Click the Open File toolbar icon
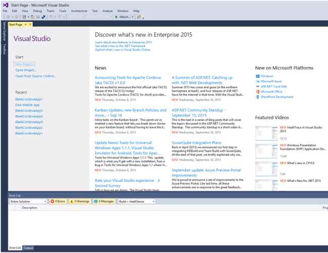 point(33,17)
